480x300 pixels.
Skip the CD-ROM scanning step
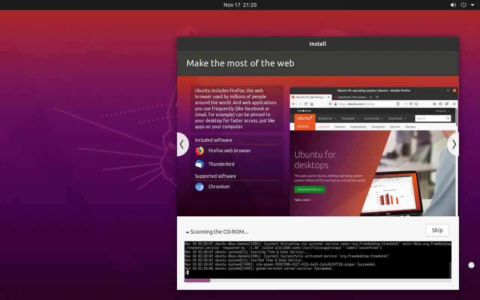click(437, 230)
